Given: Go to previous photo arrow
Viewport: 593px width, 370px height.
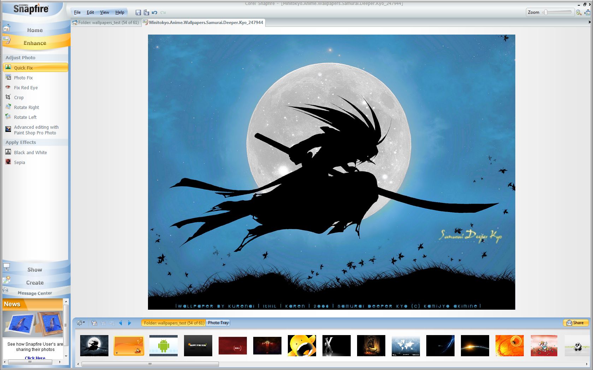Looking at the screenshot, I should pyautogui.click(x=120, y=323).
